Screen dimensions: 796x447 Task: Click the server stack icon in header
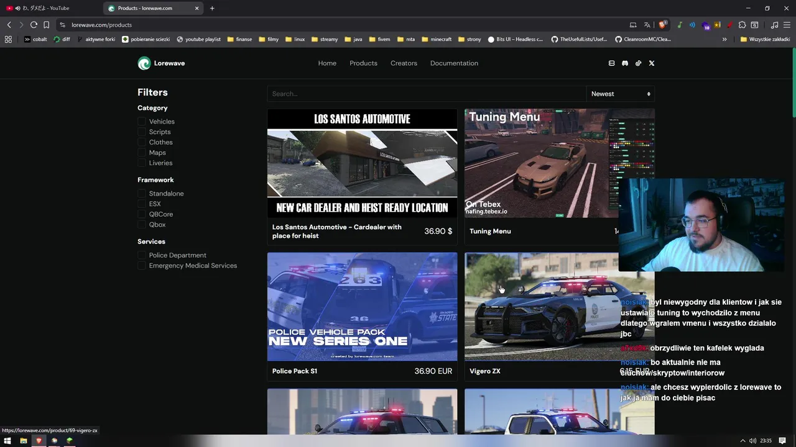pos(611,63)
